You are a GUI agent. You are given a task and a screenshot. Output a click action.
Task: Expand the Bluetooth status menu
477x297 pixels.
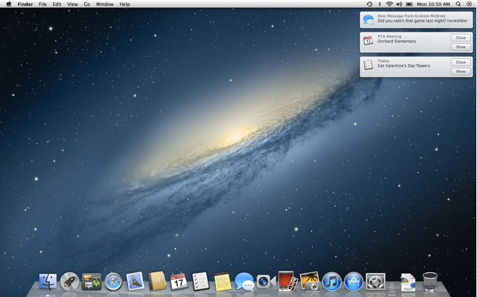379,4
